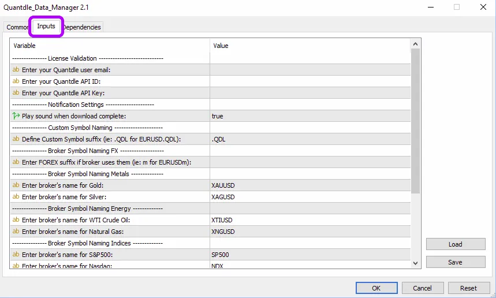The height and width of the screenshot is (298, 496).
Task: Click the 'ab' icon beside Quantdle user email
Action: [16, 70]
